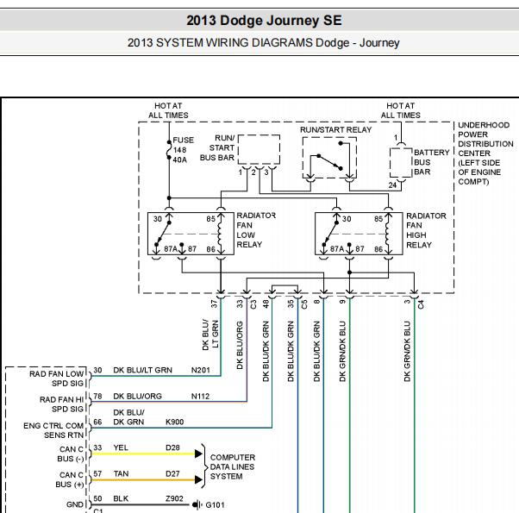
Task: Select terminal "87A" in the Radiator Fan High relay
Action: 337,249
